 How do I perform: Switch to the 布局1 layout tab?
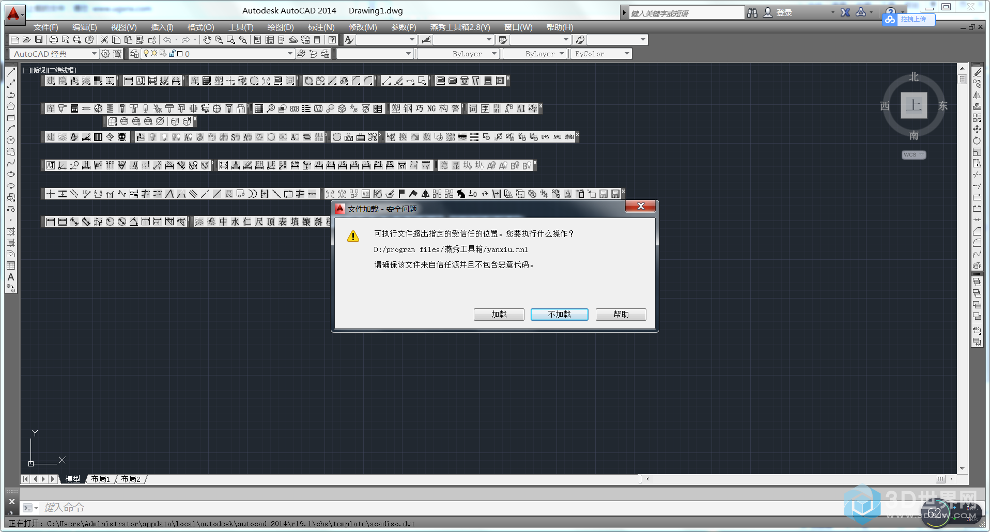pos(100,479)
